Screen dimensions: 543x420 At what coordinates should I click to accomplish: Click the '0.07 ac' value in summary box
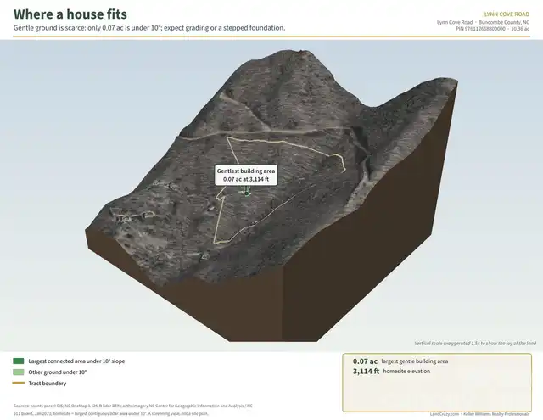365,361
